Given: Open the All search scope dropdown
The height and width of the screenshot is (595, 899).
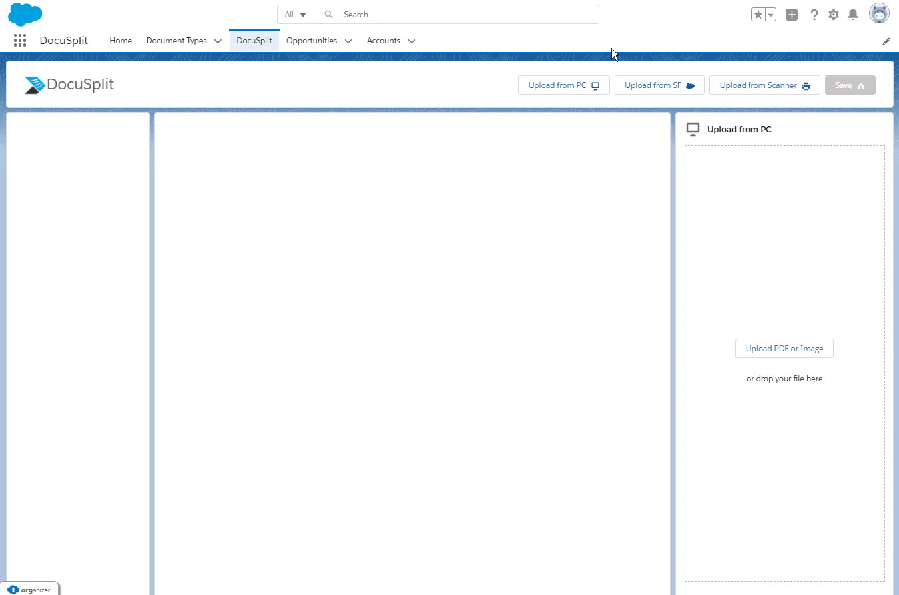Looking at the screenshot, I should point(295,15).
